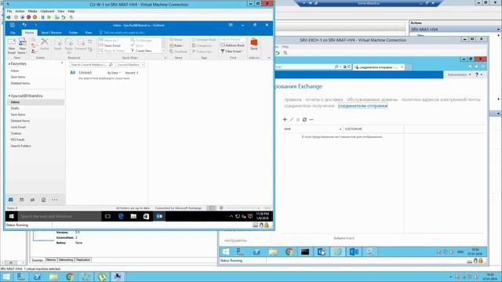The width and height of the screenshot is (502, 282).
Task: Click Search Current Mailbox field in Outlook
Action: (x=92, y=64)
